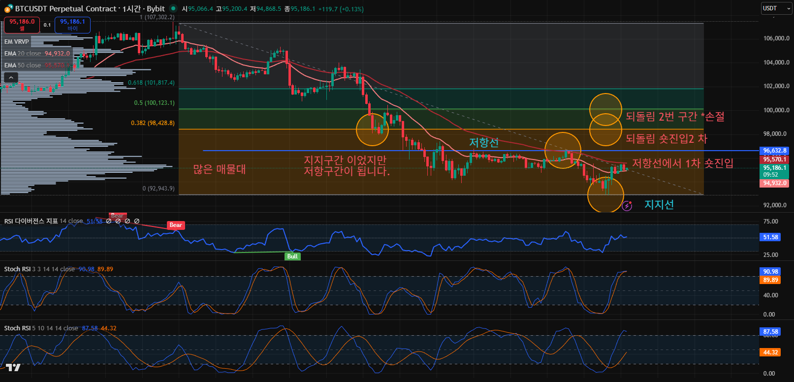Click the TradingView logo icon
Viewport: 794px width, 382px height.
pos(13,367)
